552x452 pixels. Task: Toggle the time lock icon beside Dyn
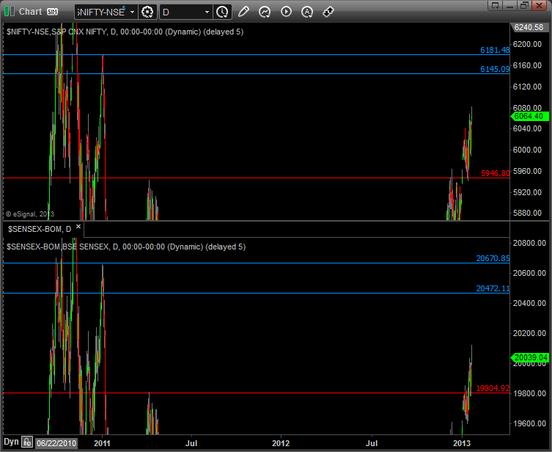tap(27, 442)
